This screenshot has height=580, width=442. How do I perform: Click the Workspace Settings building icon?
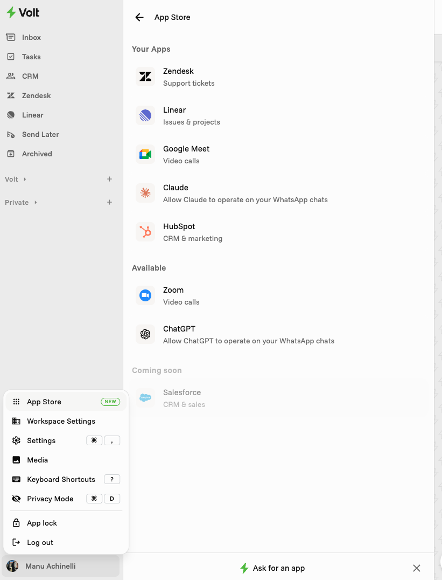pyautogui.click(x=16, y=421)
